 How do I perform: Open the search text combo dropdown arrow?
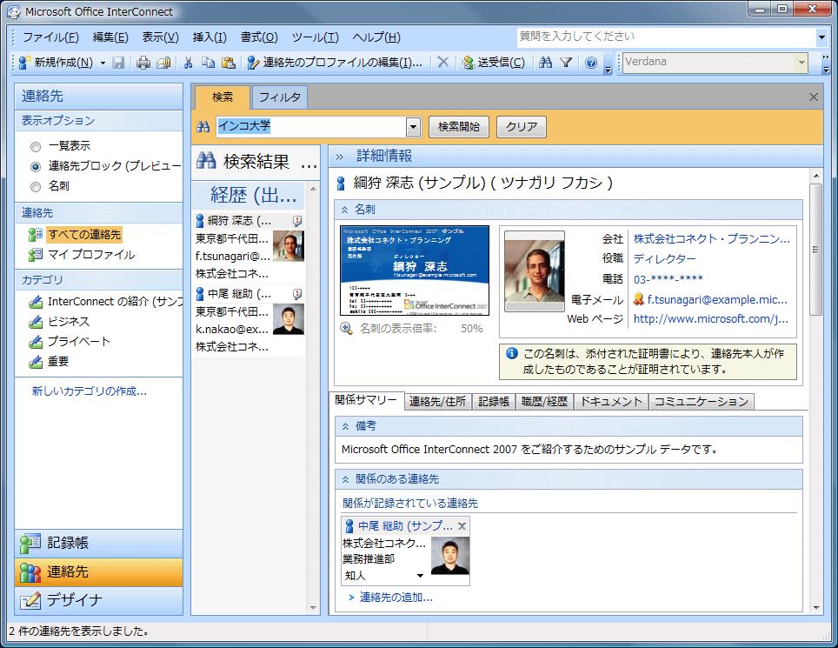coord(413,127)
